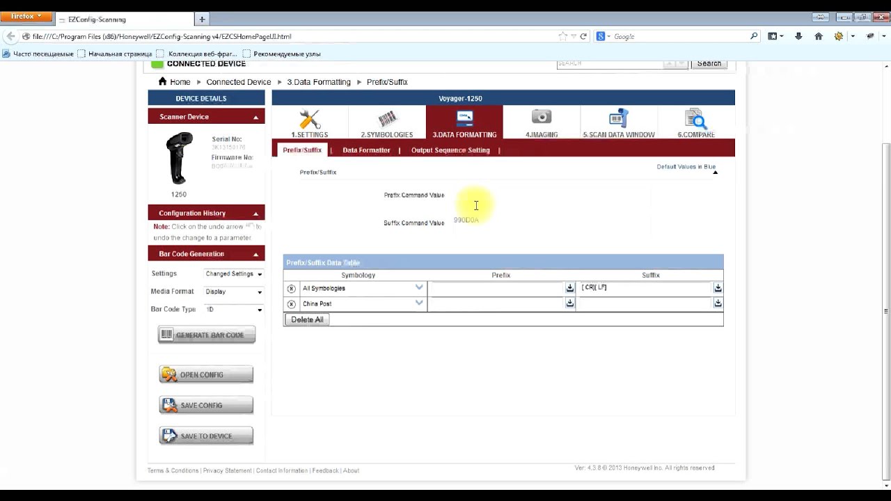The width and height of the screenshot is (891, 501).
Task: Switch to the Data Formatter sub-tab
Action: click(366, 150)
